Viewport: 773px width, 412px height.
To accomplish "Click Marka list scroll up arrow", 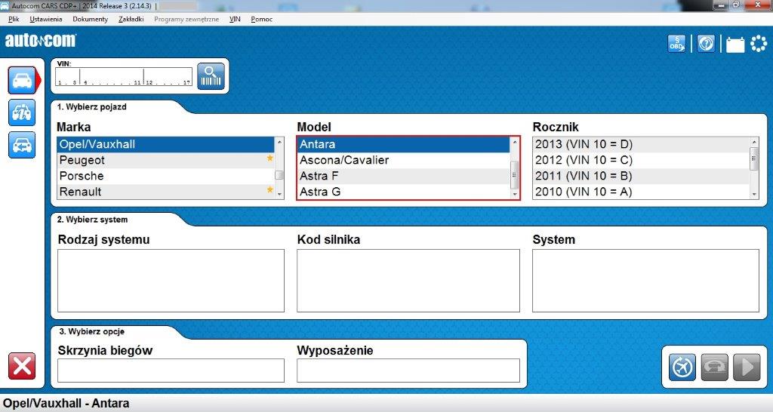I will (279, 142).
